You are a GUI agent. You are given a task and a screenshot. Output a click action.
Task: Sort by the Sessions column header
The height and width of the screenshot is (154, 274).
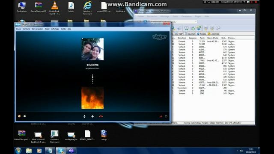(193, 38)
